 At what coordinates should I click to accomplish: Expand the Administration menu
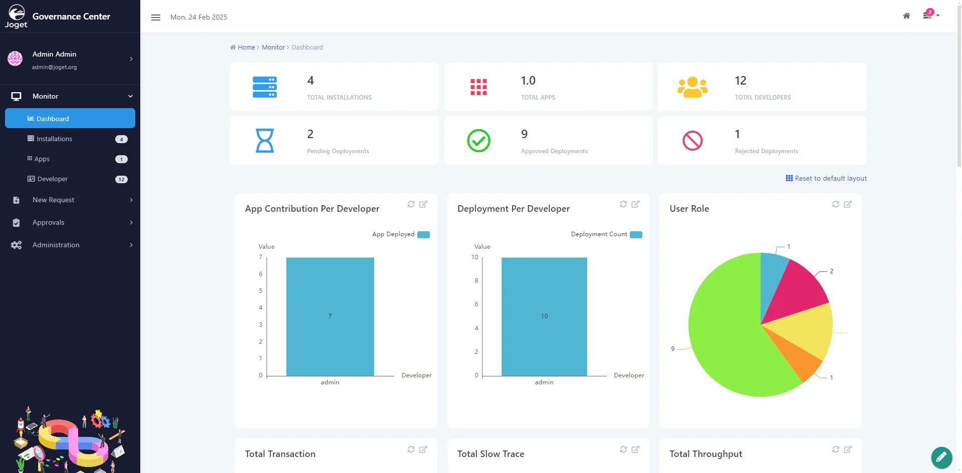70,245
